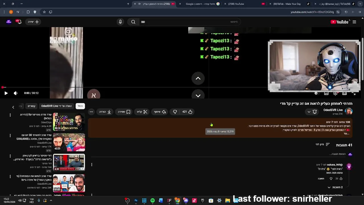Open the YouTube guide hamburger menu
The image size is (364, 205).
[x=354, y=22]
